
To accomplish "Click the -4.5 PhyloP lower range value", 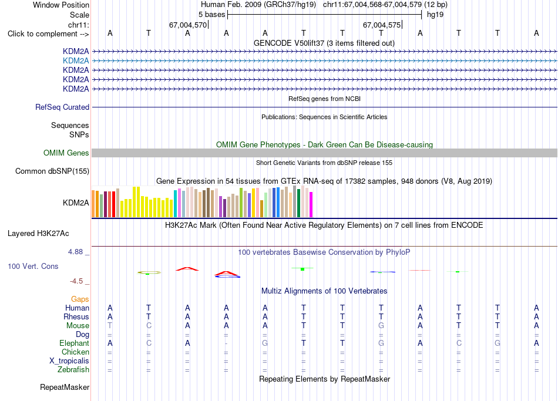I will [x=76, y=281].
